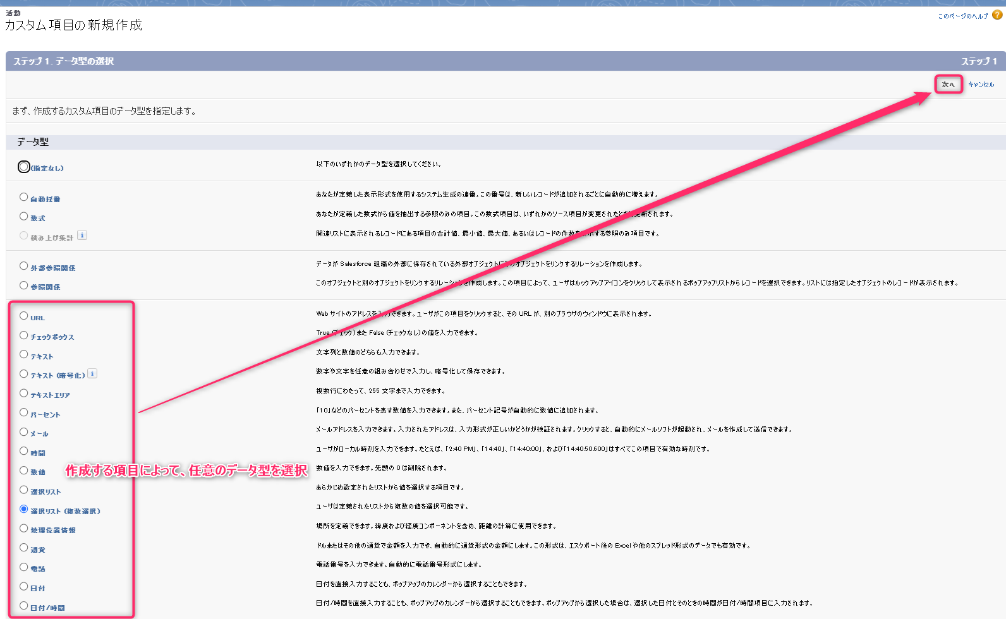Select the 選択リスト (複数選択) radio button
The width and height of the screenshot is (1006, 619).
pos(23,509)
